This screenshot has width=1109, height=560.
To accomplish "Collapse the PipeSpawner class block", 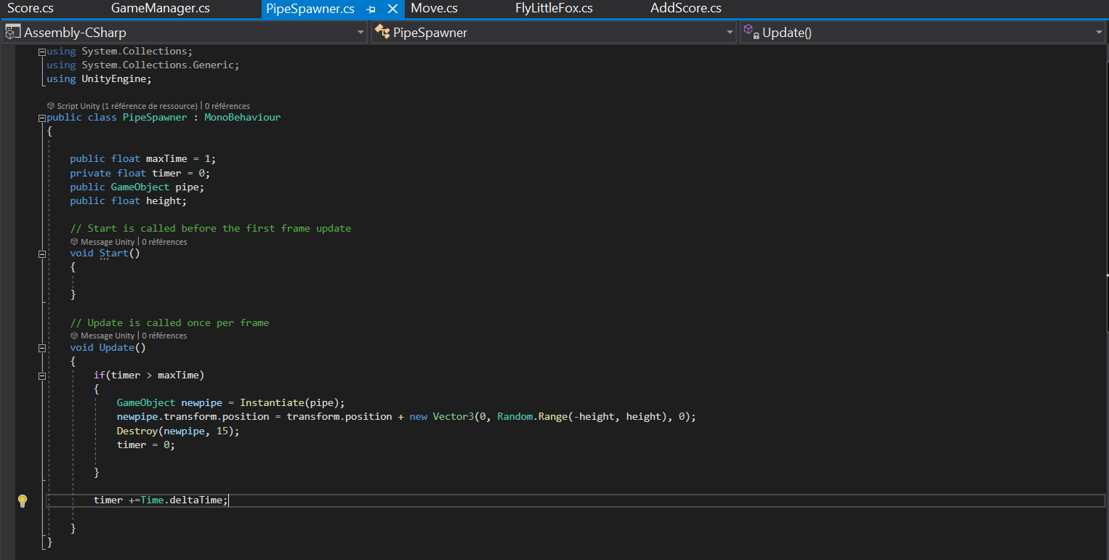I will coord(41,118).
